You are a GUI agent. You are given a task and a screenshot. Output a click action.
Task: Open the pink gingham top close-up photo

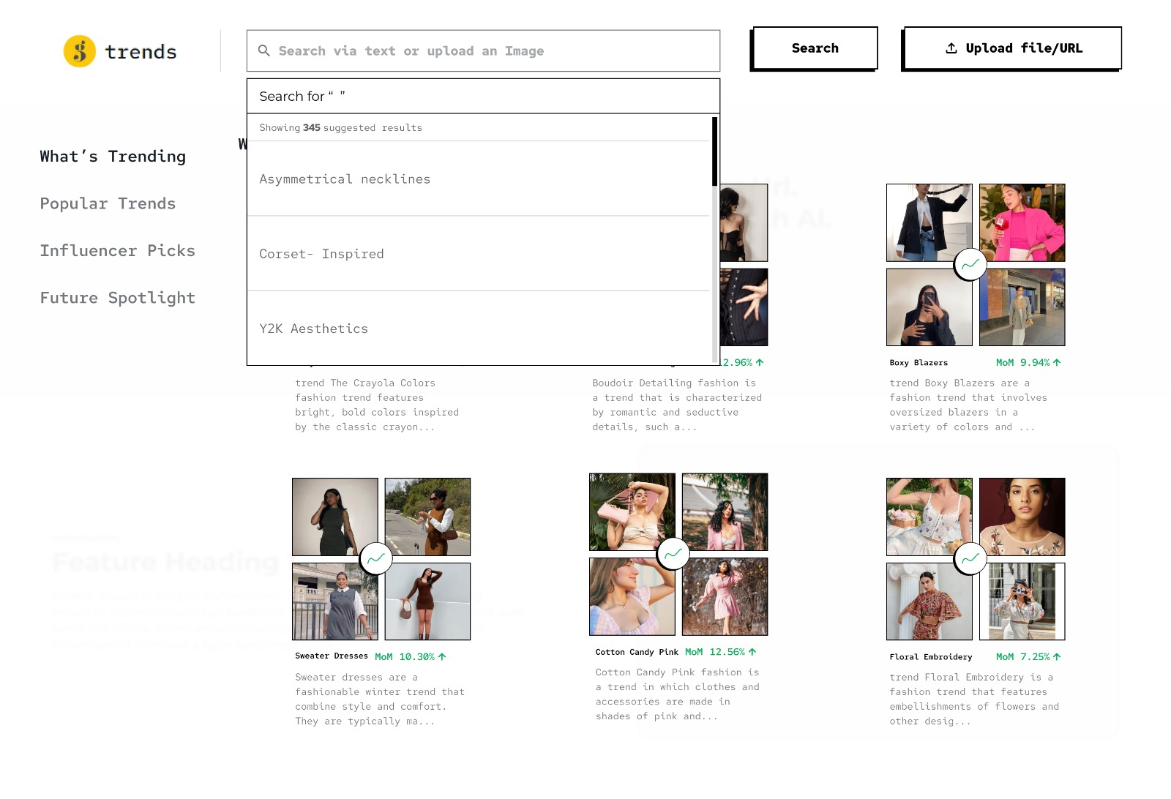(x=632, y=596)
